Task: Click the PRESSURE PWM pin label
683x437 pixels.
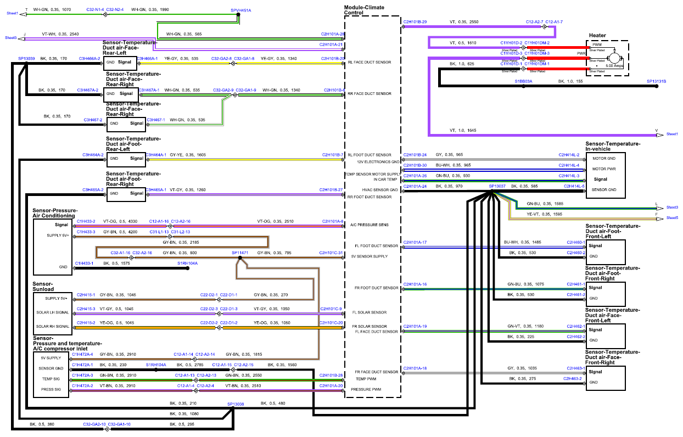Action: click(x=366, y=389)
